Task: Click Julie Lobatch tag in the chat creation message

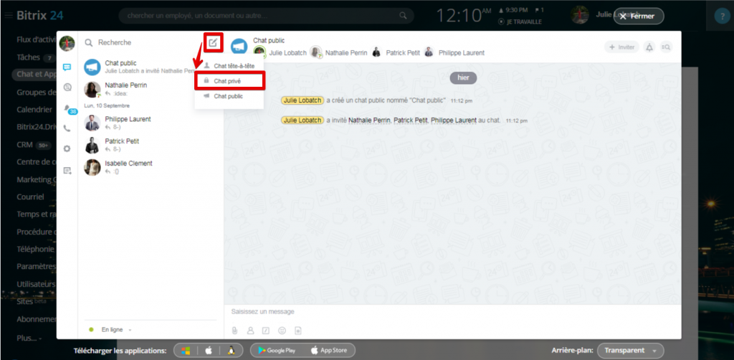Action: point(302,100)
